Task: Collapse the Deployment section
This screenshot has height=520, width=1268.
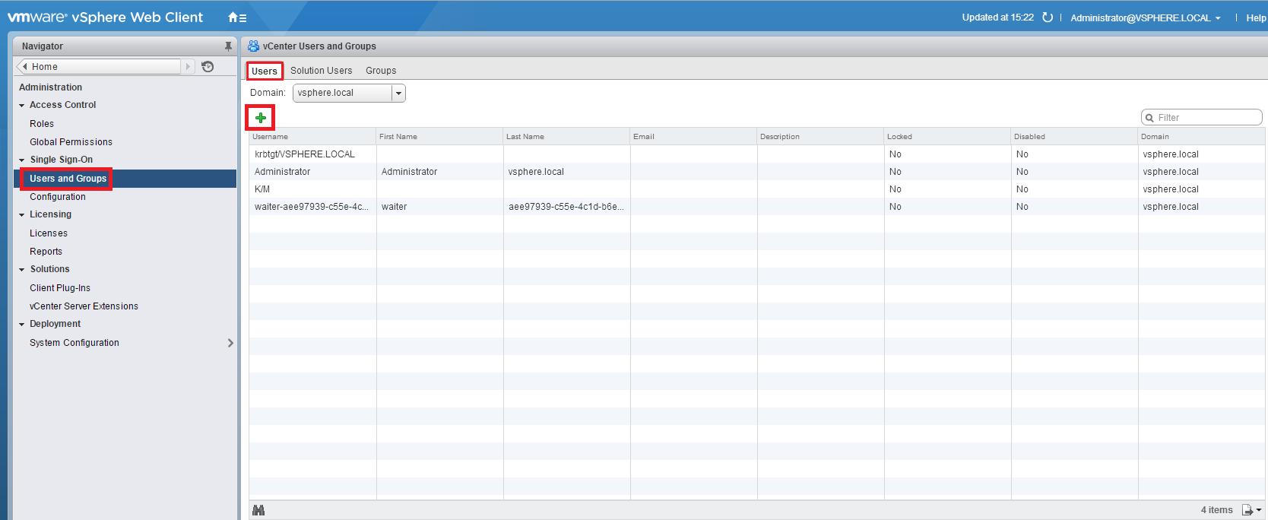Action: tap(22, 325)
